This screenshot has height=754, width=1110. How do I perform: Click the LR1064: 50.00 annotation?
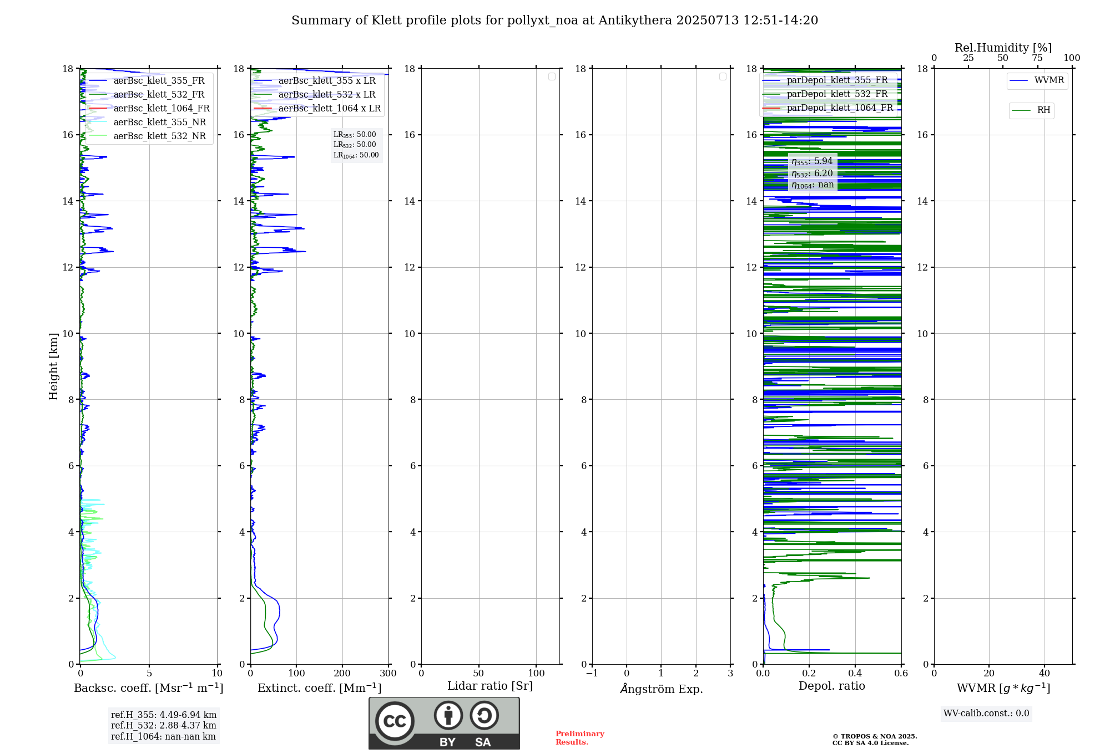click(356, 155)
